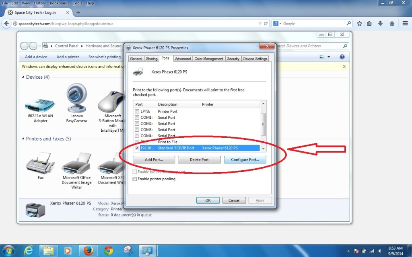412x257 pixels.
Task: Open Device Settings tab
Action: tap(255, 59)
